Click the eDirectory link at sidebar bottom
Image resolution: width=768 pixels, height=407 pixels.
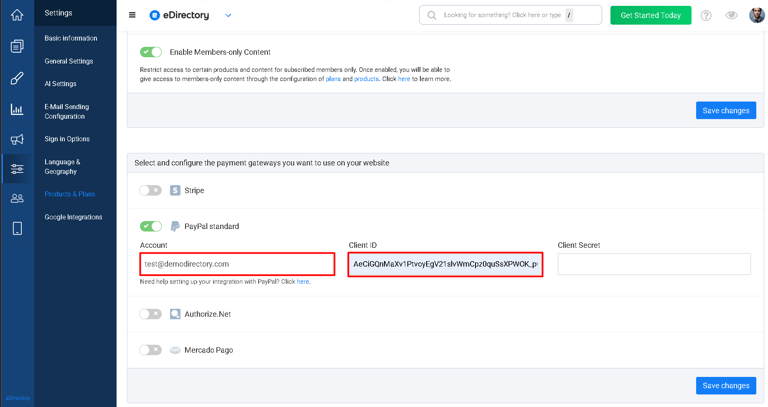click(18, 398)
